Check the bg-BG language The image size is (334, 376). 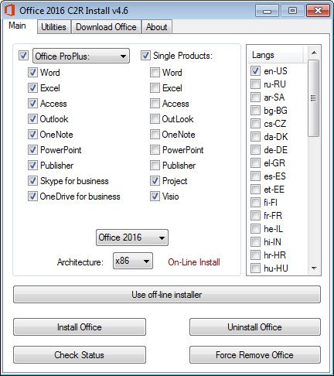(x=255, y=110)
